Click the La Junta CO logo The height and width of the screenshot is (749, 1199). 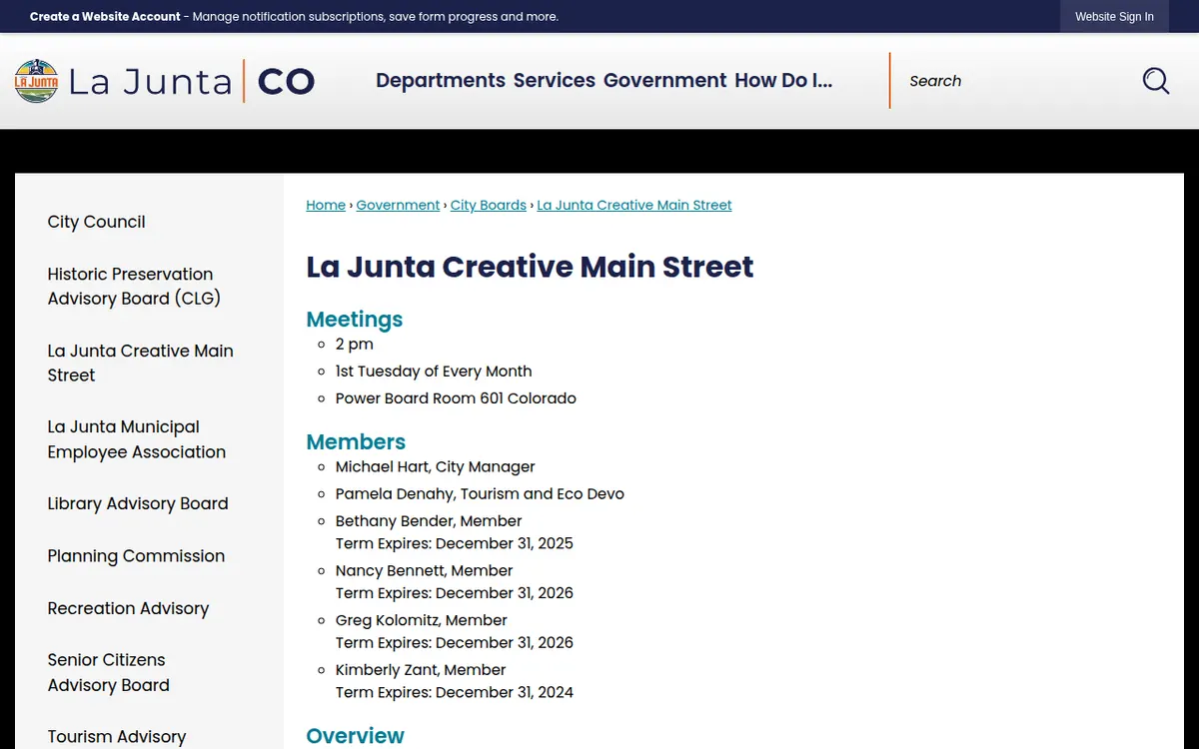click(165, 81)
